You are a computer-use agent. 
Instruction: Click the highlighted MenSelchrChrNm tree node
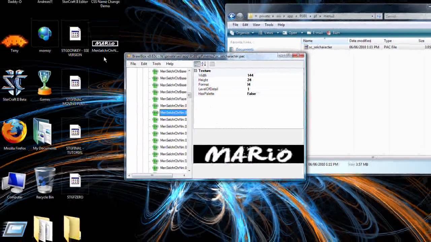click(x=173, y=113)
